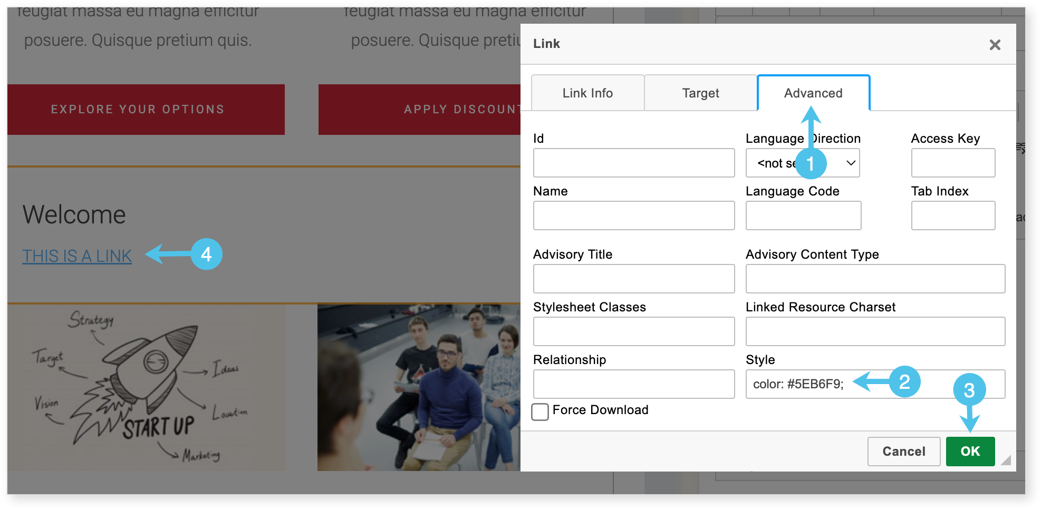The image size is (1041, 510).
Task: Click the Explore Your Options button
Action: pyautogui.click(x=146, y=110)
